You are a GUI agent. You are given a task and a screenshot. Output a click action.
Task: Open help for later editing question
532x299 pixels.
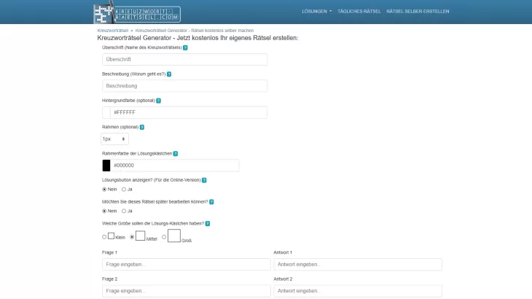tap(211, 202)
